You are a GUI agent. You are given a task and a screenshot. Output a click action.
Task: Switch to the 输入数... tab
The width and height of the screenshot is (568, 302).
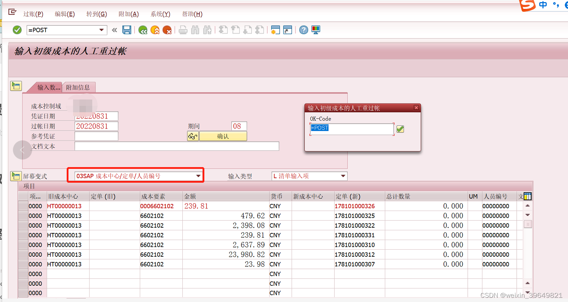pyautogui.click(x=48, y=87)
